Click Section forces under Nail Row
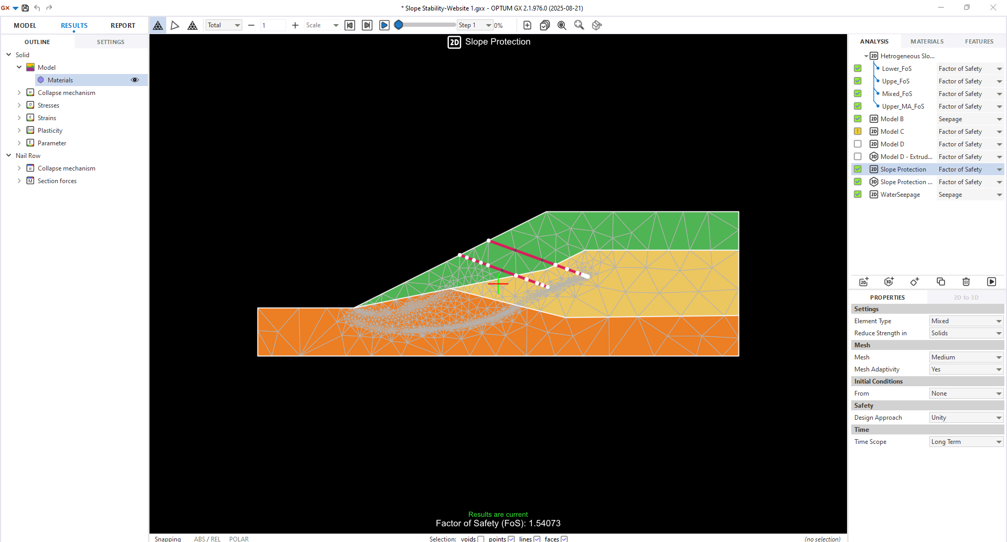1007x542 pixels. [x=57, y=181]
